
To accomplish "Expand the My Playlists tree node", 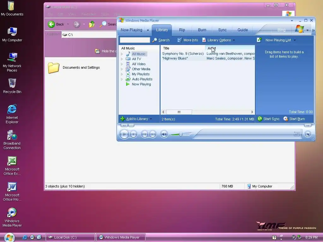I will tap(122, 74).
